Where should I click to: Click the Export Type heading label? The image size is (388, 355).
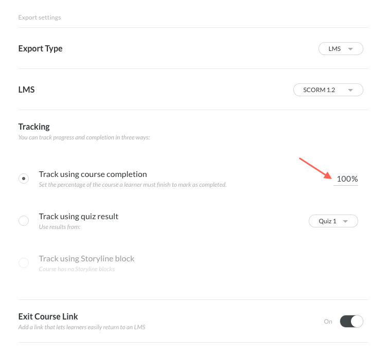(40, 49)
